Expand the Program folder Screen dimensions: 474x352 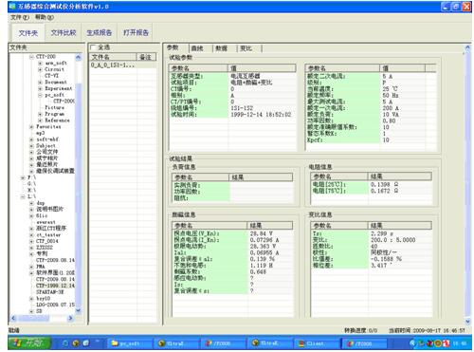click(x=40, y=114)
